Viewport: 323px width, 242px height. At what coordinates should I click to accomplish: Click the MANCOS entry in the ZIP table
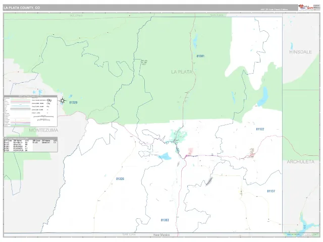point(45,142)
